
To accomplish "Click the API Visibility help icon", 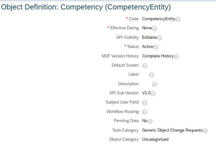I will point(159,38).
